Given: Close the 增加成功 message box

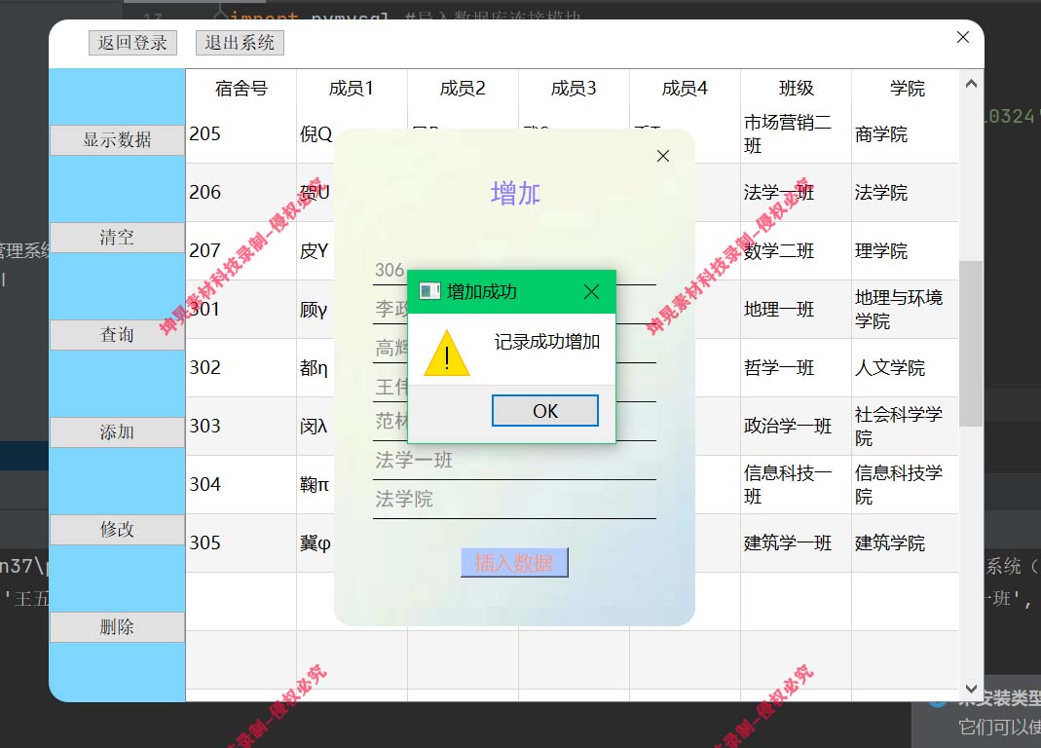Looking at the screenshot, I should (x=591, y=291).
